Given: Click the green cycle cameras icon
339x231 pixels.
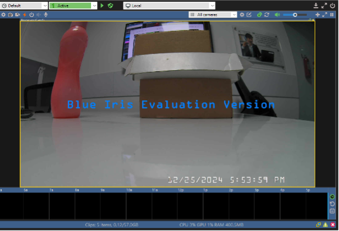Looking at the screenshot, I should tap(259, 15).
